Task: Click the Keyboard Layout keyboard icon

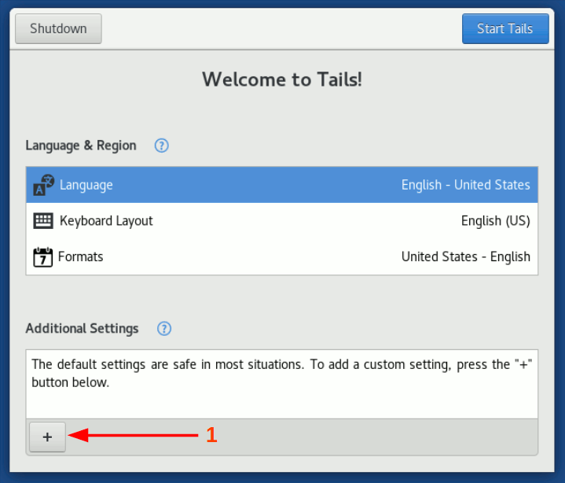Action: click(43, 221)
